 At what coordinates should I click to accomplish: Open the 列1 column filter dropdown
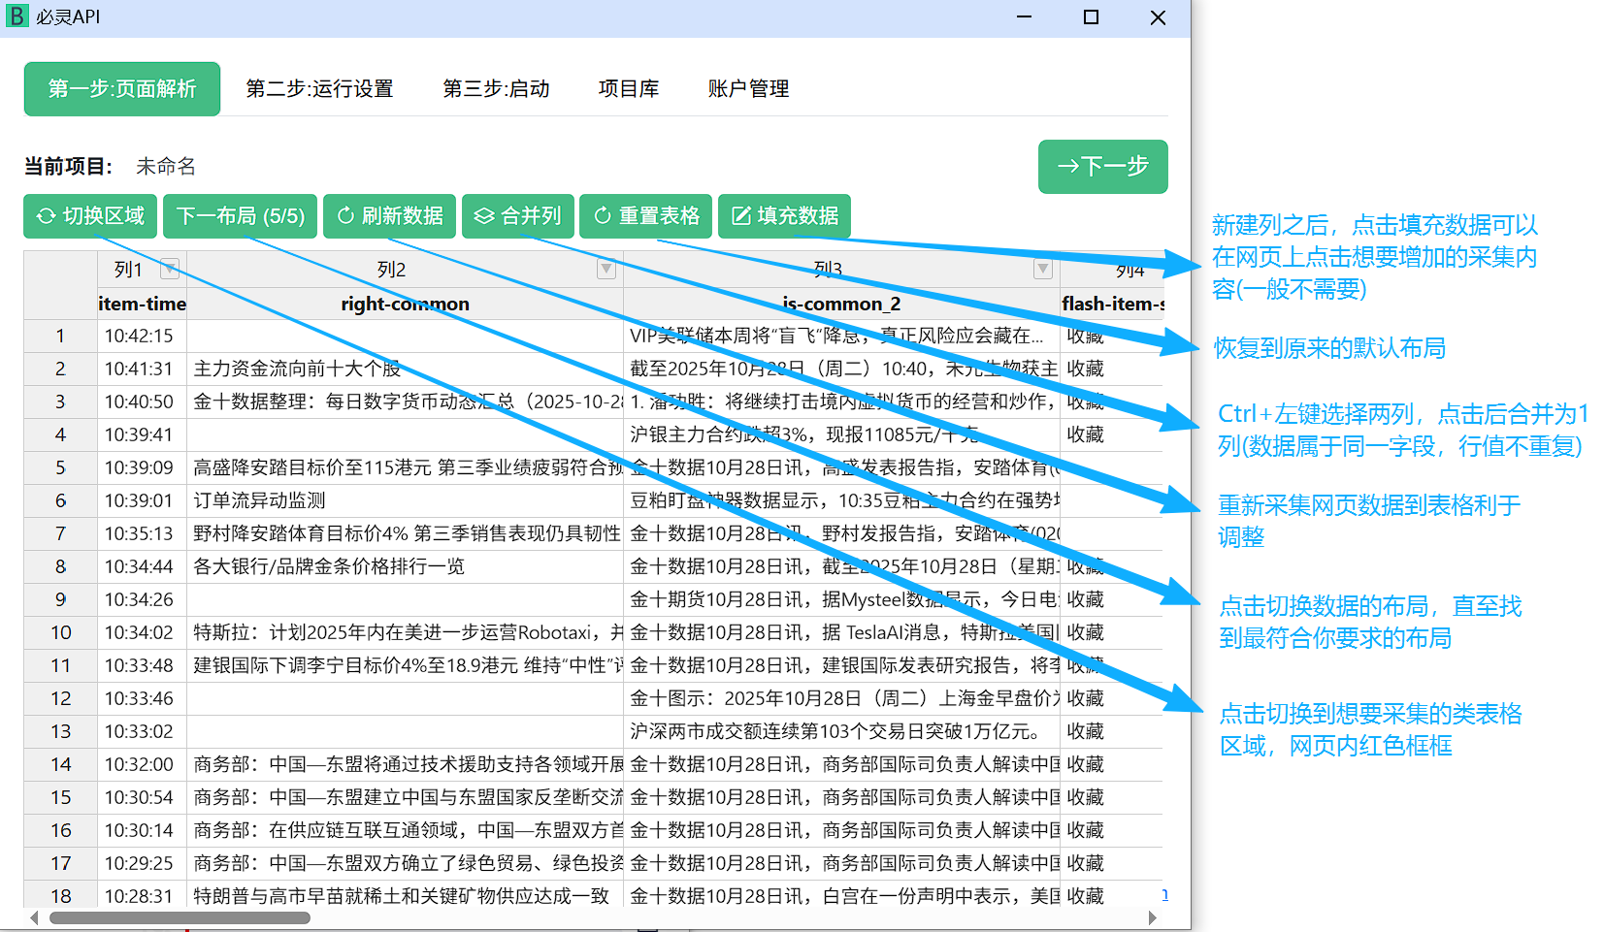170,269
